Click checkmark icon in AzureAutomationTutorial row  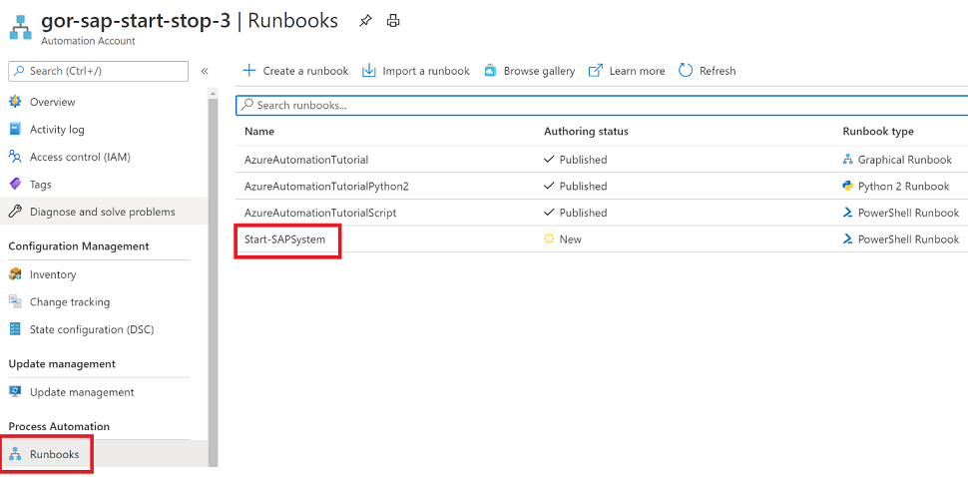point(549,160)
